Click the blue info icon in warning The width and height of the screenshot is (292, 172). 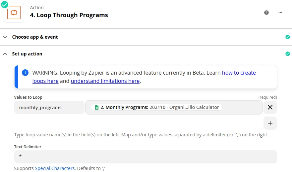coord(25,73)
